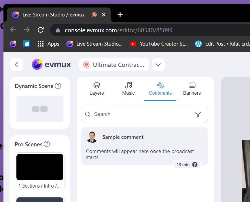Click the Chrome browser back arrow
The image size is (250, 202).
pyautogui.click(x=13, y=30)
